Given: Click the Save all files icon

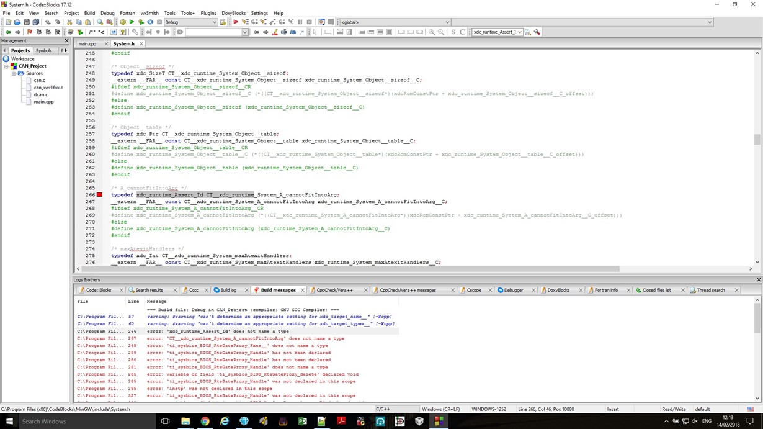Looking at the screenshot, I should click(35, 22).
